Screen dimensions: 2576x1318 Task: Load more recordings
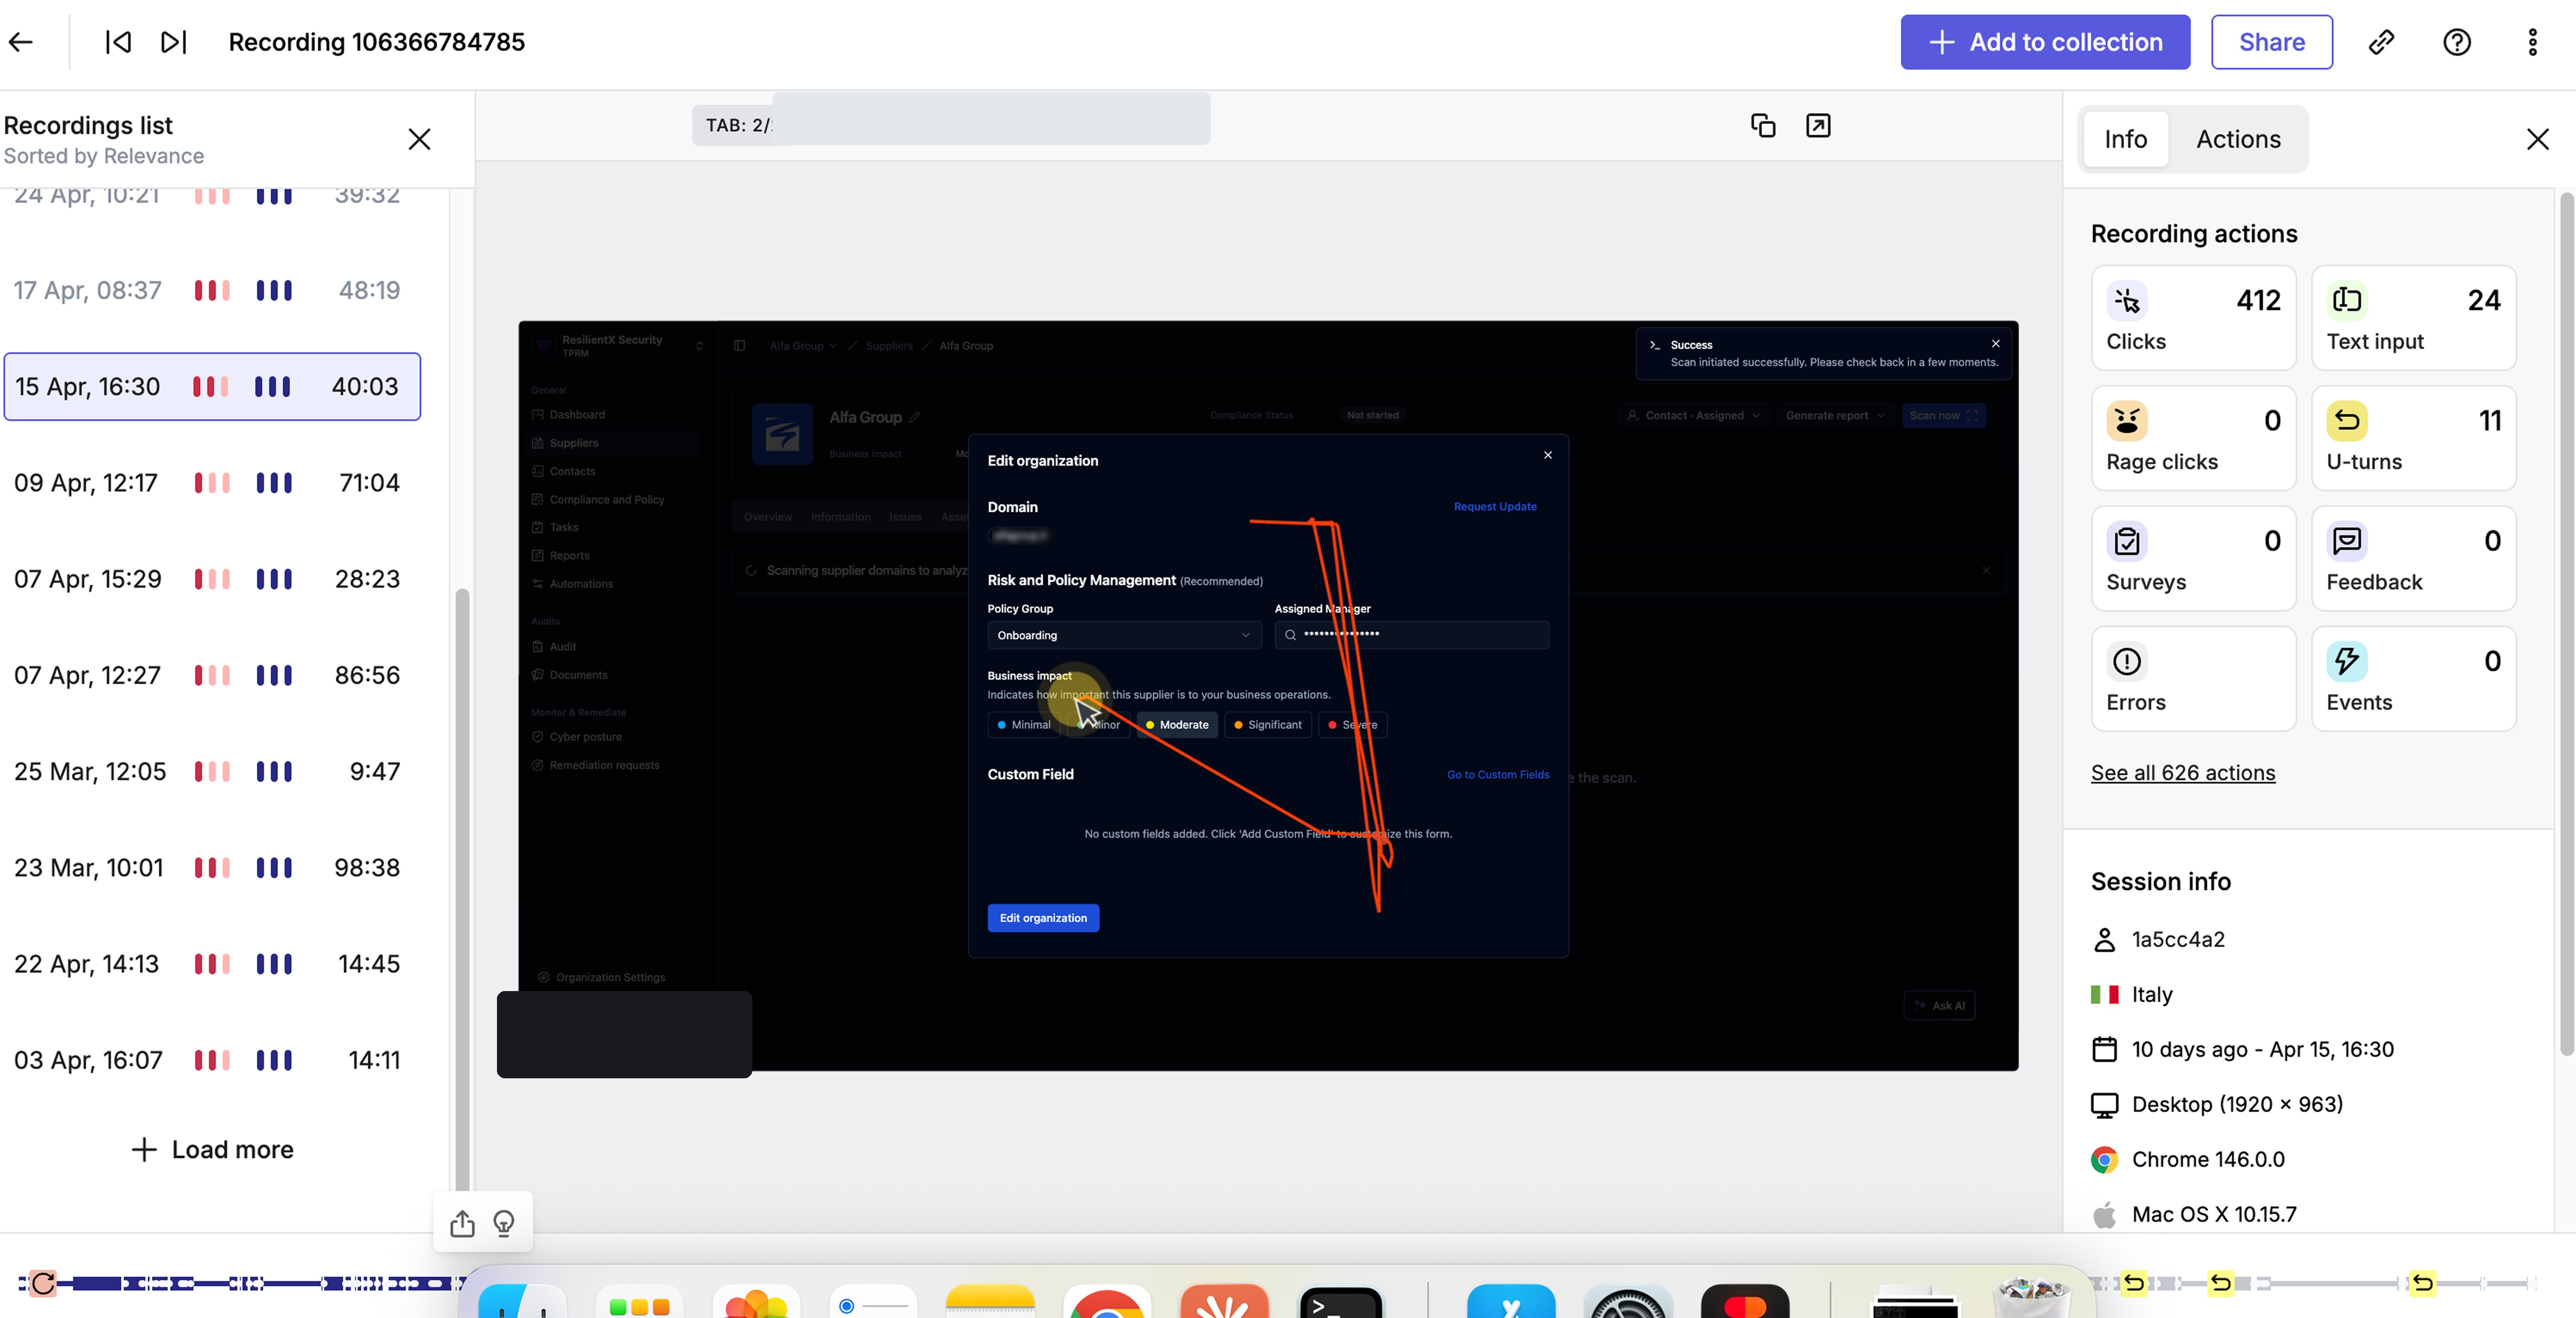(212, 1149)
